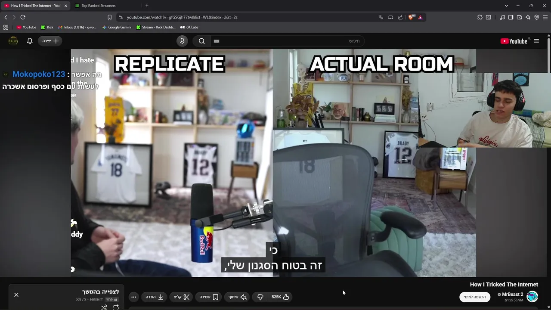
Task: Click the Mokopoko123 chat username
Action: pyautogui.click(x=39, y=74)
